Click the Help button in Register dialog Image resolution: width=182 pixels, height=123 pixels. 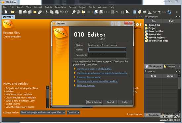click(125, 102)
